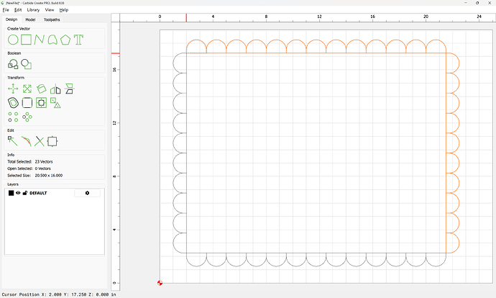The width and height of the screenshot is (496, 298).
Task: Select the Circle vector tool
Action: 13,39
